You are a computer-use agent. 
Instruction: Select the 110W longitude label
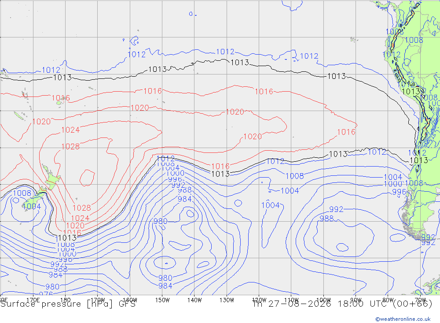click(291, 300)
